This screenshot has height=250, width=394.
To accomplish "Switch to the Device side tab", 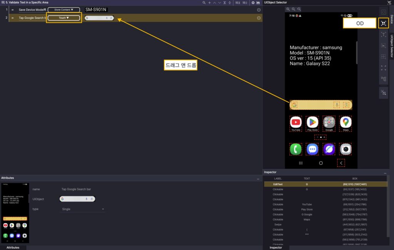I will coord(391,19).
